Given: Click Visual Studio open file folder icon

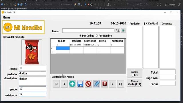Looking at the screenshot, I should [x=15, y=5].
